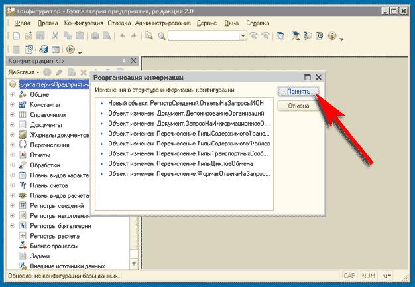This screenshot has width=415, height=287.
Task: Click the Cut scissors icon in toolbar
Action: tap(56, 36)
